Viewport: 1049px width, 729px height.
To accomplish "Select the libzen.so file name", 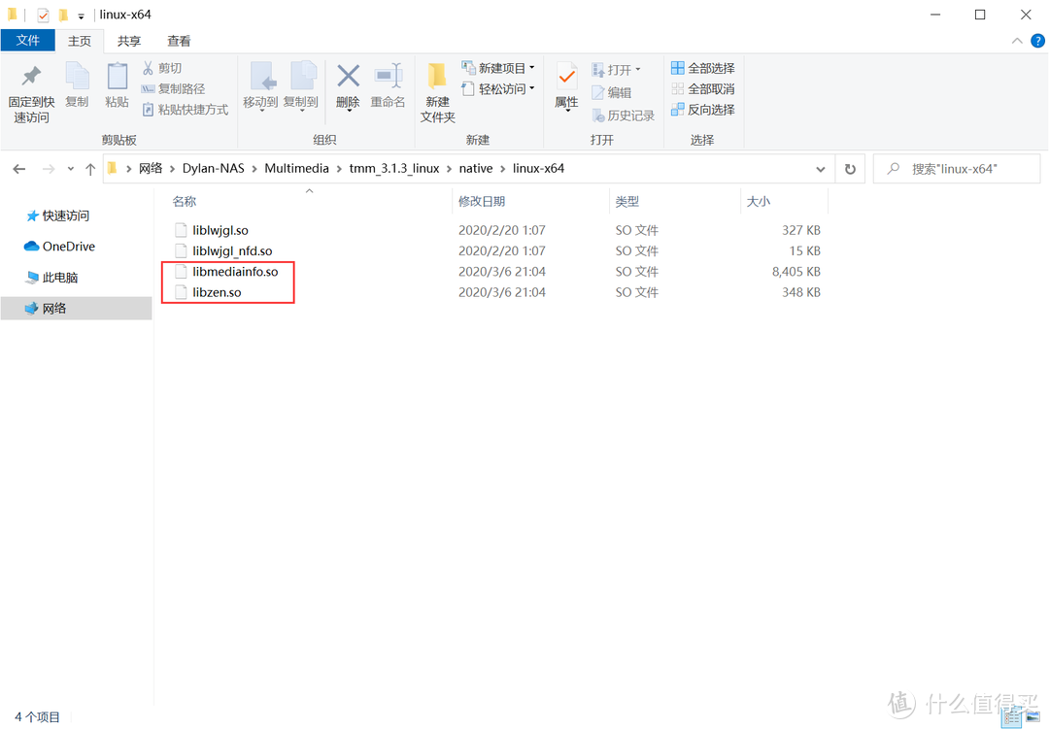I will click(x=217, y=292).
